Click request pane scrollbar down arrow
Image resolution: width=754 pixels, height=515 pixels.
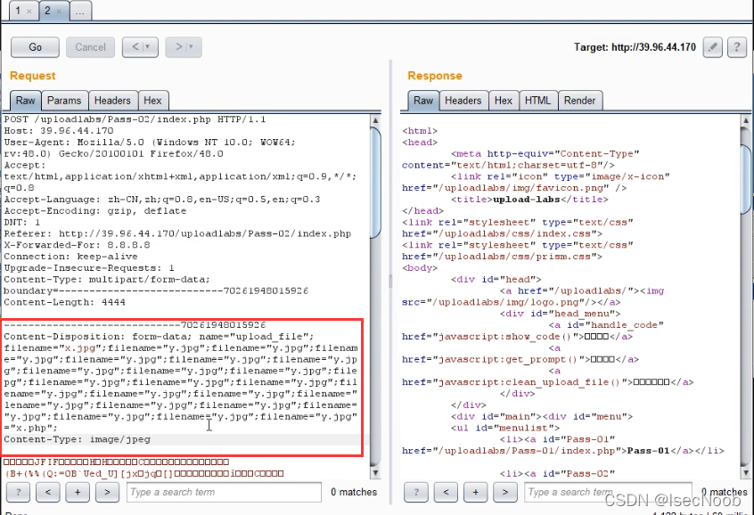[x=376, y=473]
